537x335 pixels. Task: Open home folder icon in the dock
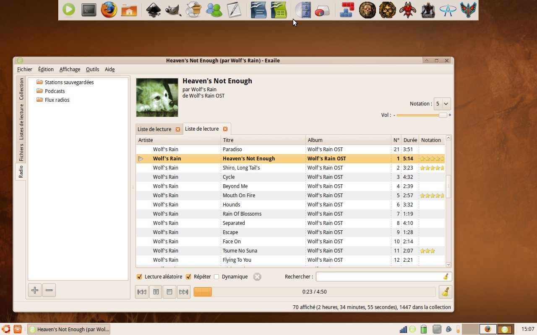tap(129, 10)
